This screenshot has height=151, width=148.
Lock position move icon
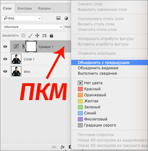[37, 36]
